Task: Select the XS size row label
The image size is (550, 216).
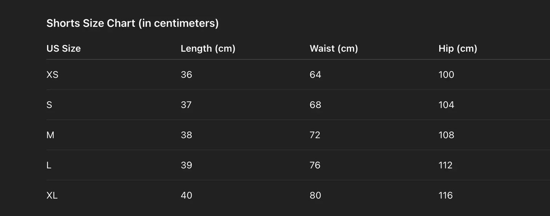Action: click(x=53, y=75)
